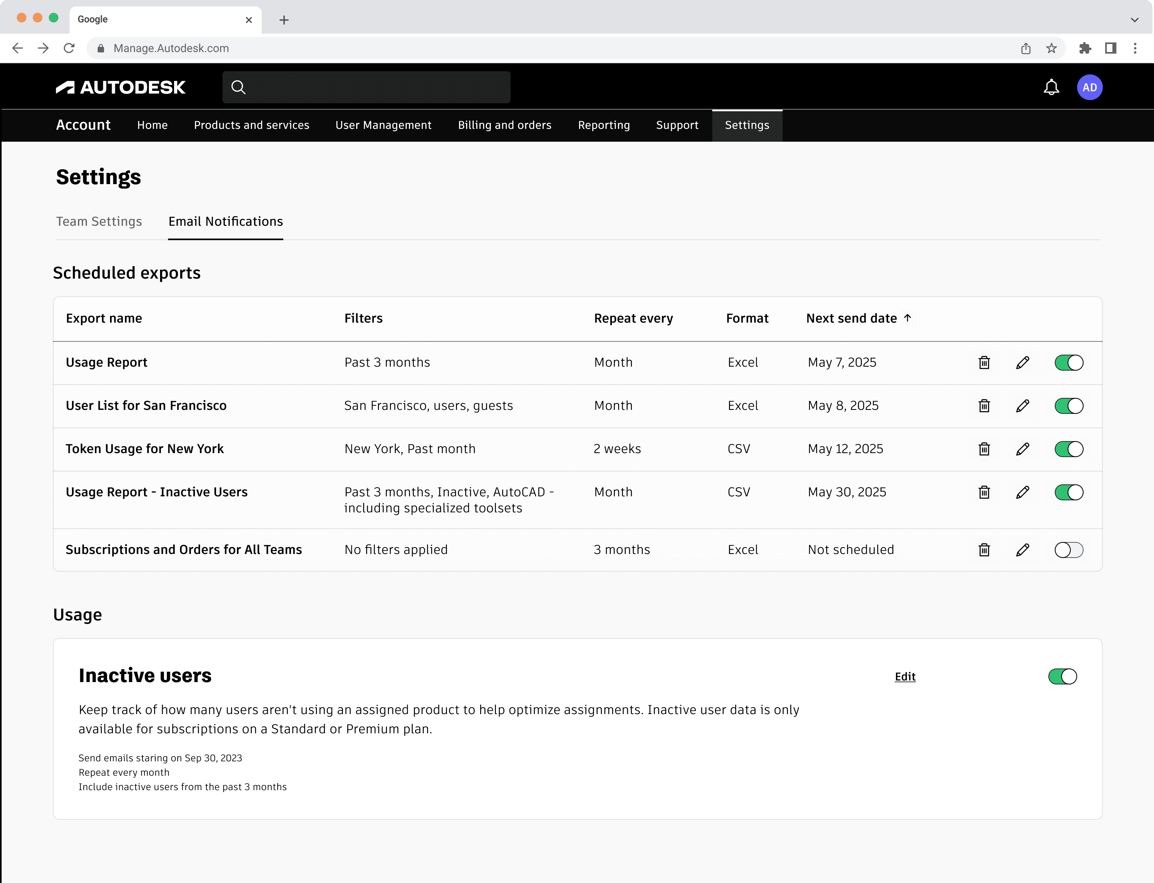
Task: Switch to the Team Settings tab
Action: [x=99, y=221]
